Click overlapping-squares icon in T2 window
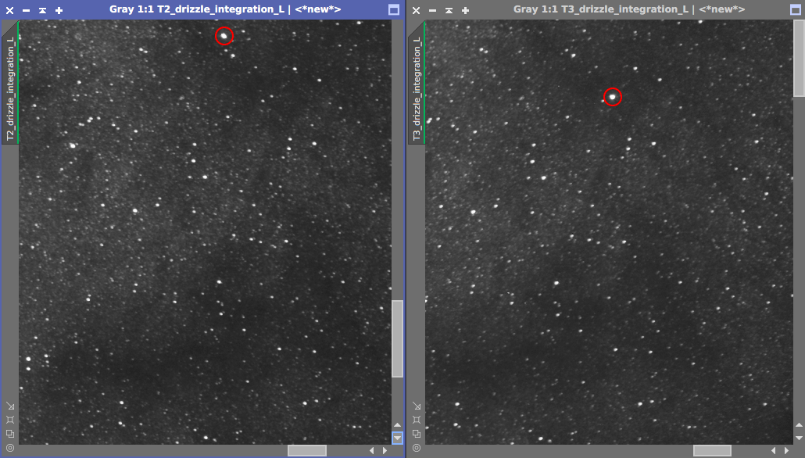This screenshot has width=805, height=458. (9, 434)
